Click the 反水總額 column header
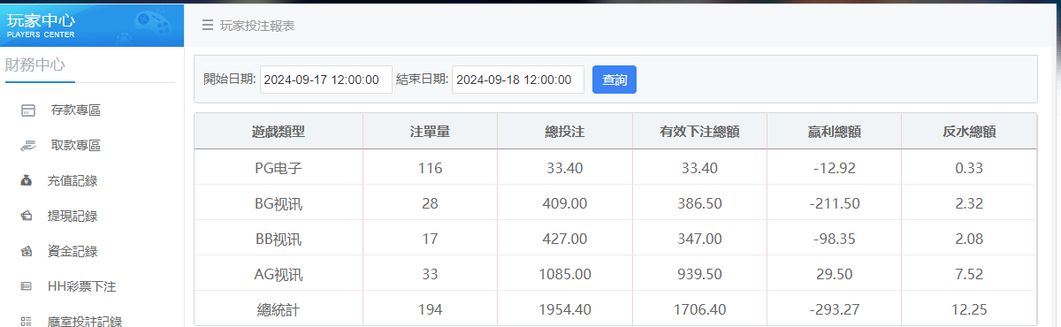1061x327 pixels. point(969,132)
